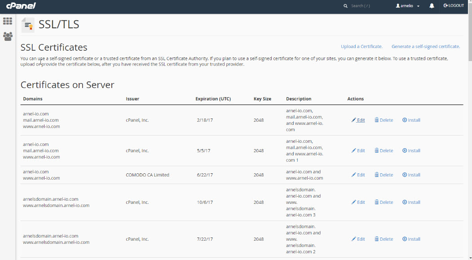Open the user manager sidebar icon
472x260 pixels.
tap(8, 36)
